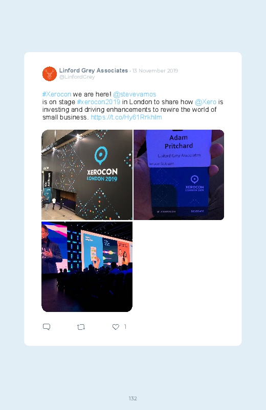Screen dimensions: 266x410
Task: Click the retweet arrows icon
Action: click(x=81, y=327)
